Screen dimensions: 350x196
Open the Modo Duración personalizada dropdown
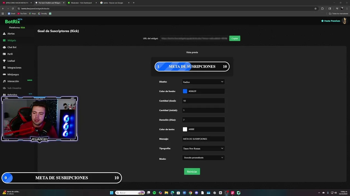203,157
